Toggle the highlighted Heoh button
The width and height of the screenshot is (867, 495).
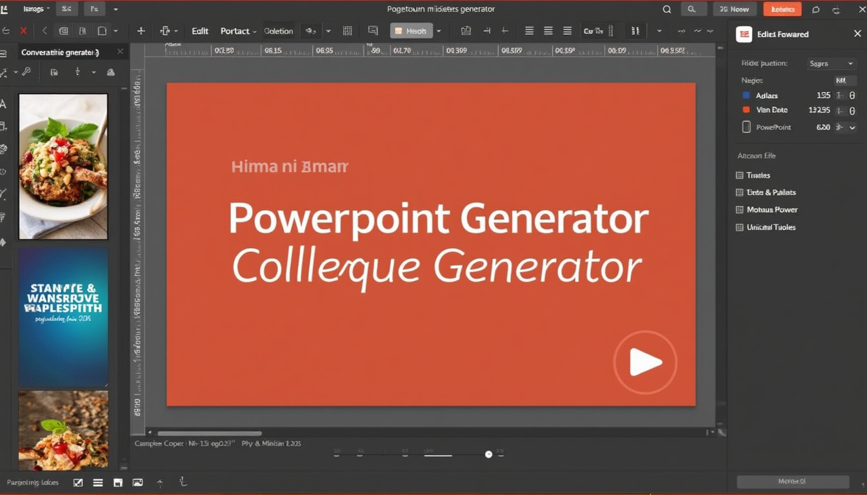pos(411,31)
